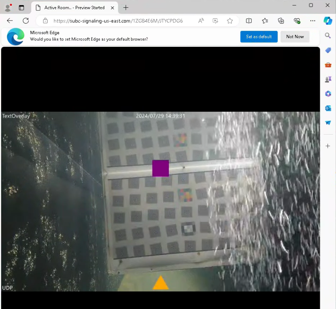Viewport: 336px width, 309px height.
Task: Open a new tab with plus button
Action: pyautogui.click(x=126, y=7)
